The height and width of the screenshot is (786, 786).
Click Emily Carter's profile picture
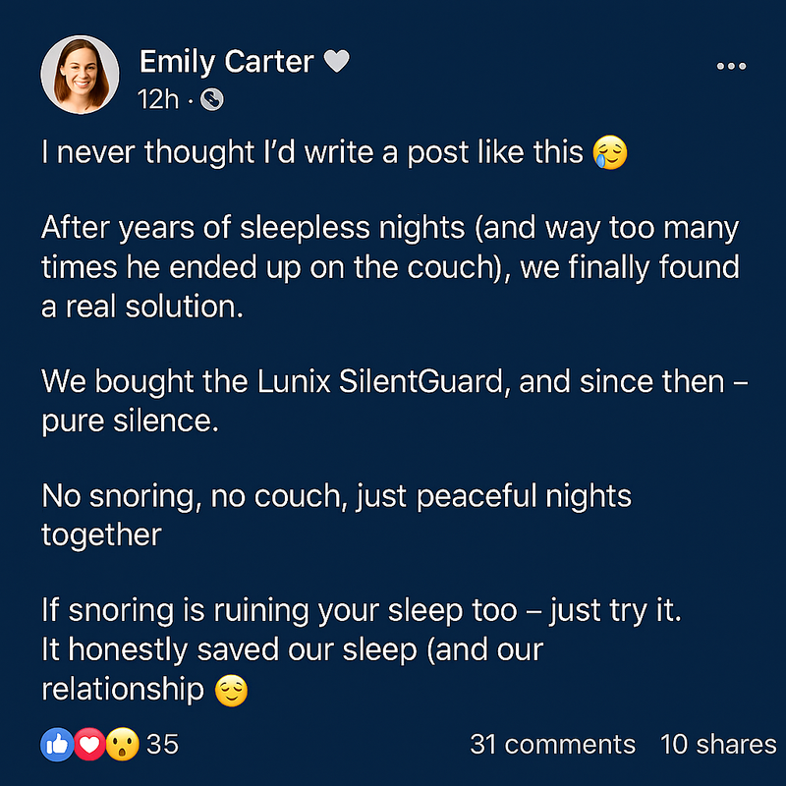(80, 78)
